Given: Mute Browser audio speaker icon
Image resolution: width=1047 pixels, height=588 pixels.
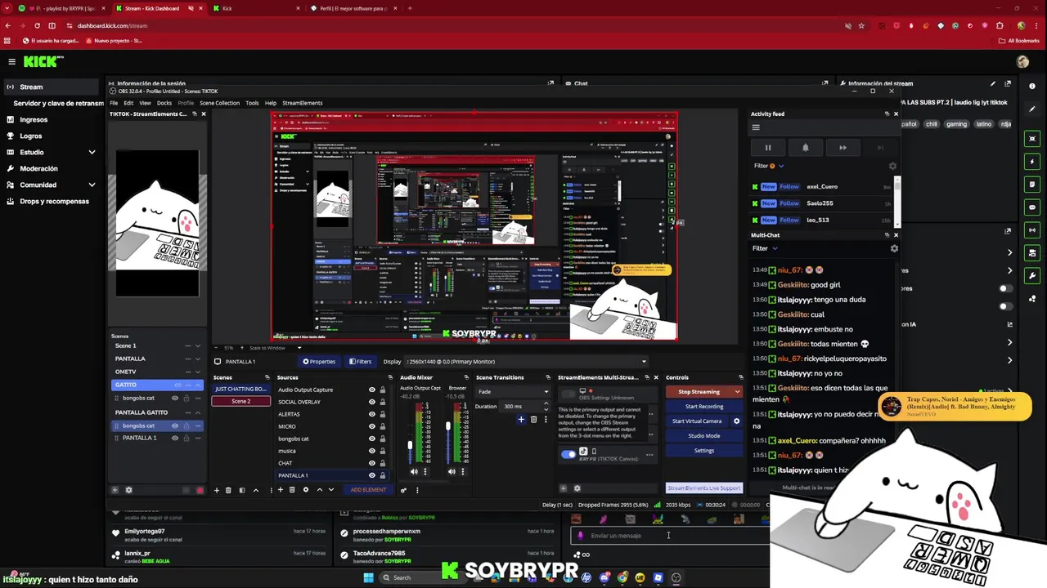Looking at the screenshot, I should coord(452,471).
